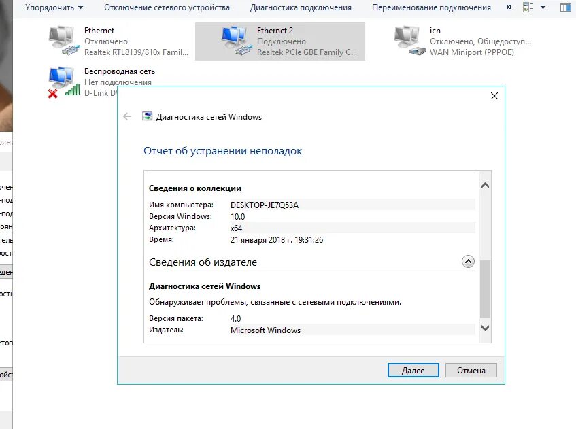Click the x64 architecture value
This screenshot has width=576, height=429.
pos(236,228)
